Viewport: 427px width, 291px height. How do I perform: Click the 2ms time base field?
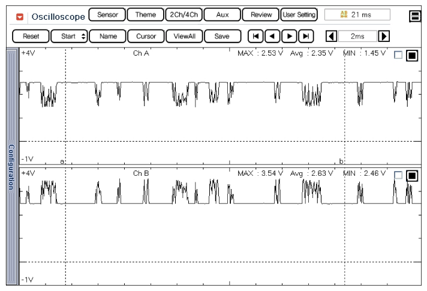click(357, 36)
